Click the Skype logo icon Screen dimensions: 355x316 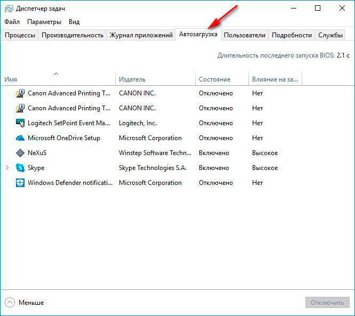(20, 168)
